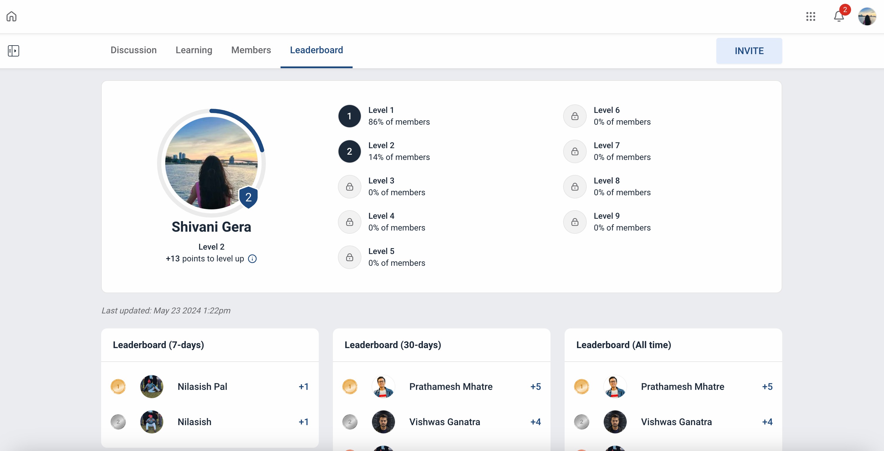Viewport: 884px width, 451px height.
Task: Click the Level 6 lock icon
Action: (x=575, y=116)
